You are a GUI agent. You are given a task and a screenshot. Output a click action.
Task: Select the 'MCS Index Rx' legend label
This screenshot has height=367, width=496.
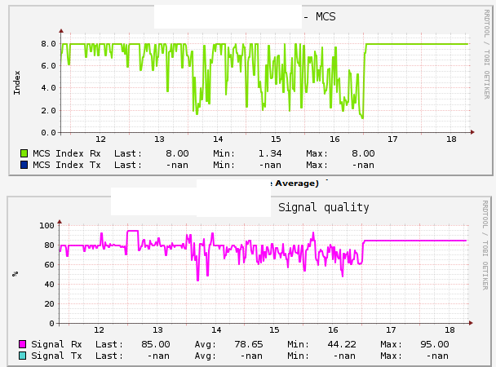pos(67,153)
